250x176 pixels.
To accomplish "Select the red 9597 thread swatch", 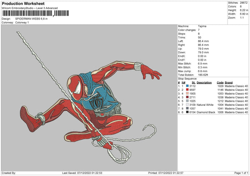I will pos(187,89).
